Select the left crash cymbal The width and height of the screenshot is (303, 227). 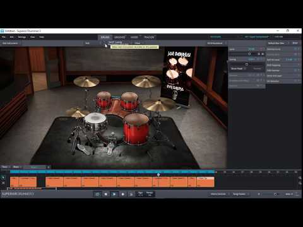click(x=86, y=81)
